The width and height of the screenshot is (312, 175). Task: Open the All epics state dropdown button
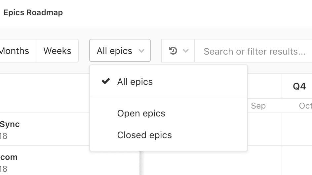(x=120, y=50)
